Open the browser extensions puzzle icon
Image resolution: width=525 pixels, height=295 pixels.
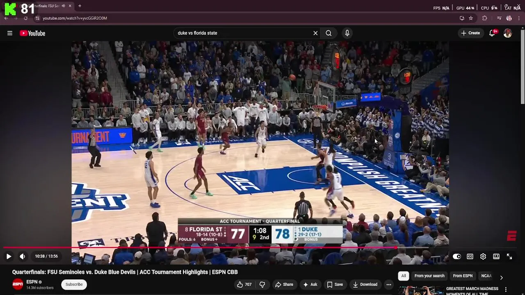[484, 18]
